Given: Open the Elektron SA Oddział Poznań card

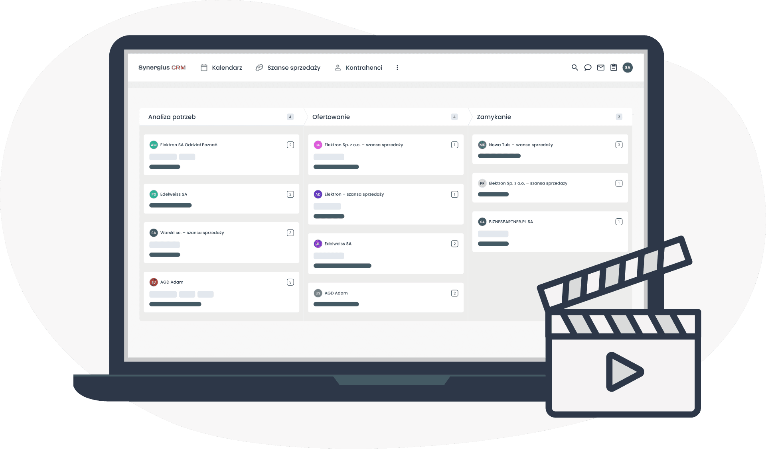Looking at the screenshot, I should coord(221,155).
